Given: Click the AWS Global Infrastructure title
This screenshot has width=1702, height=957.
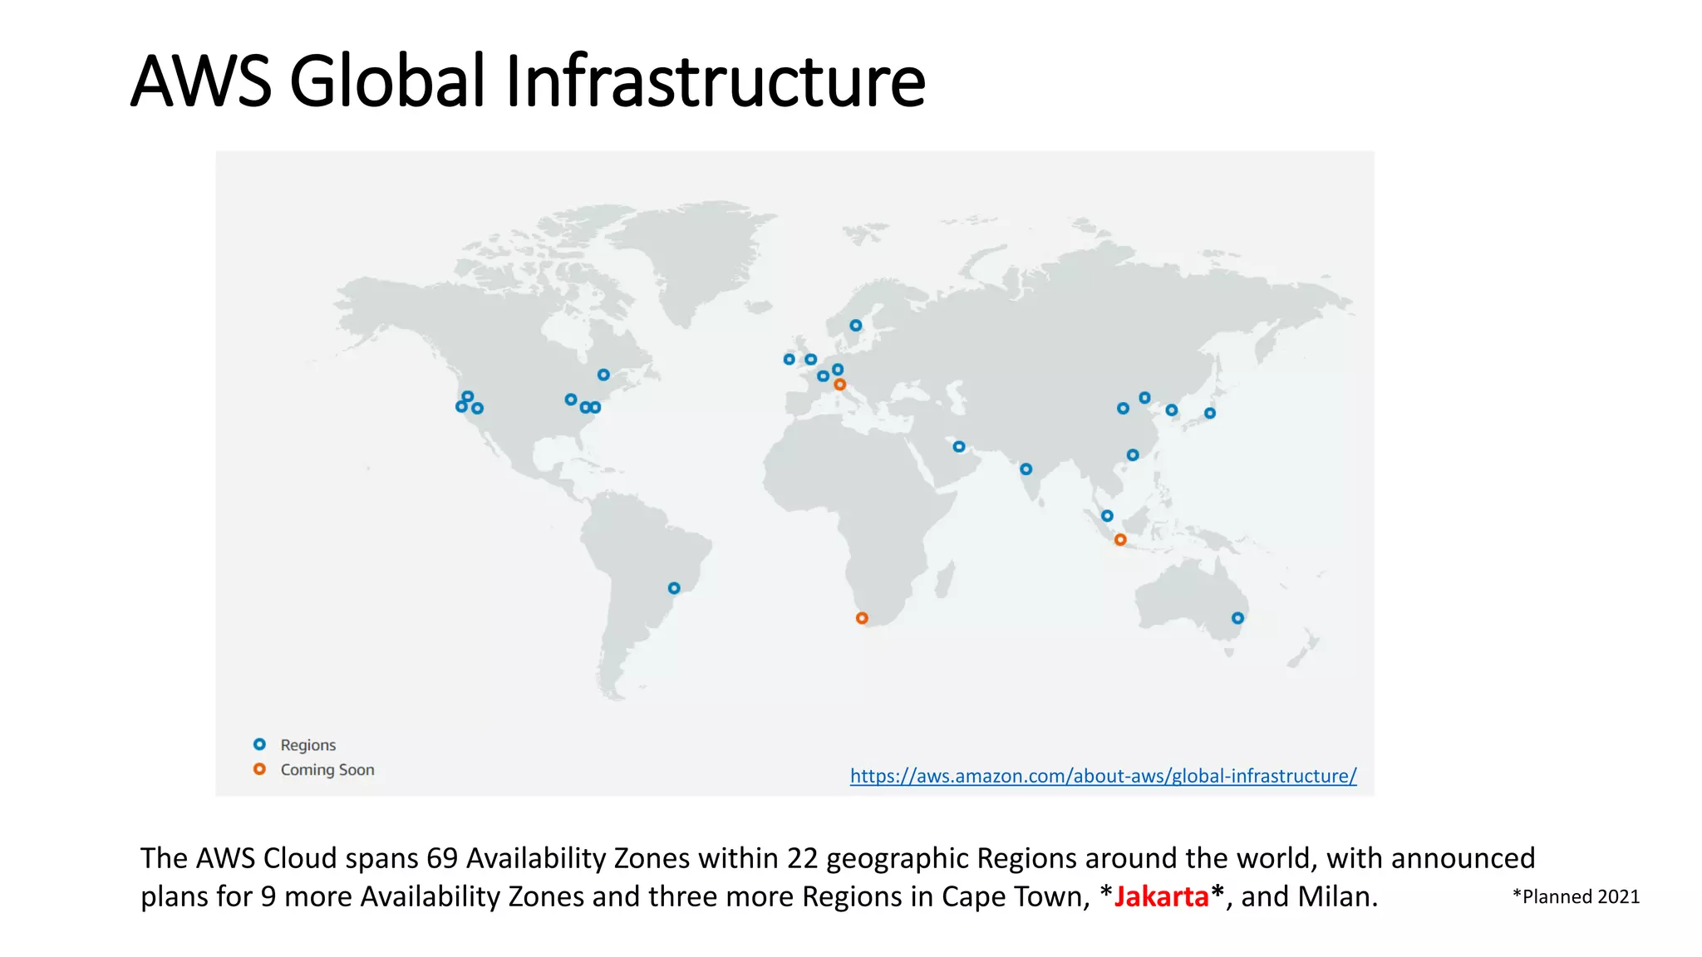Looking at the screenshot, I should point(528,81).
